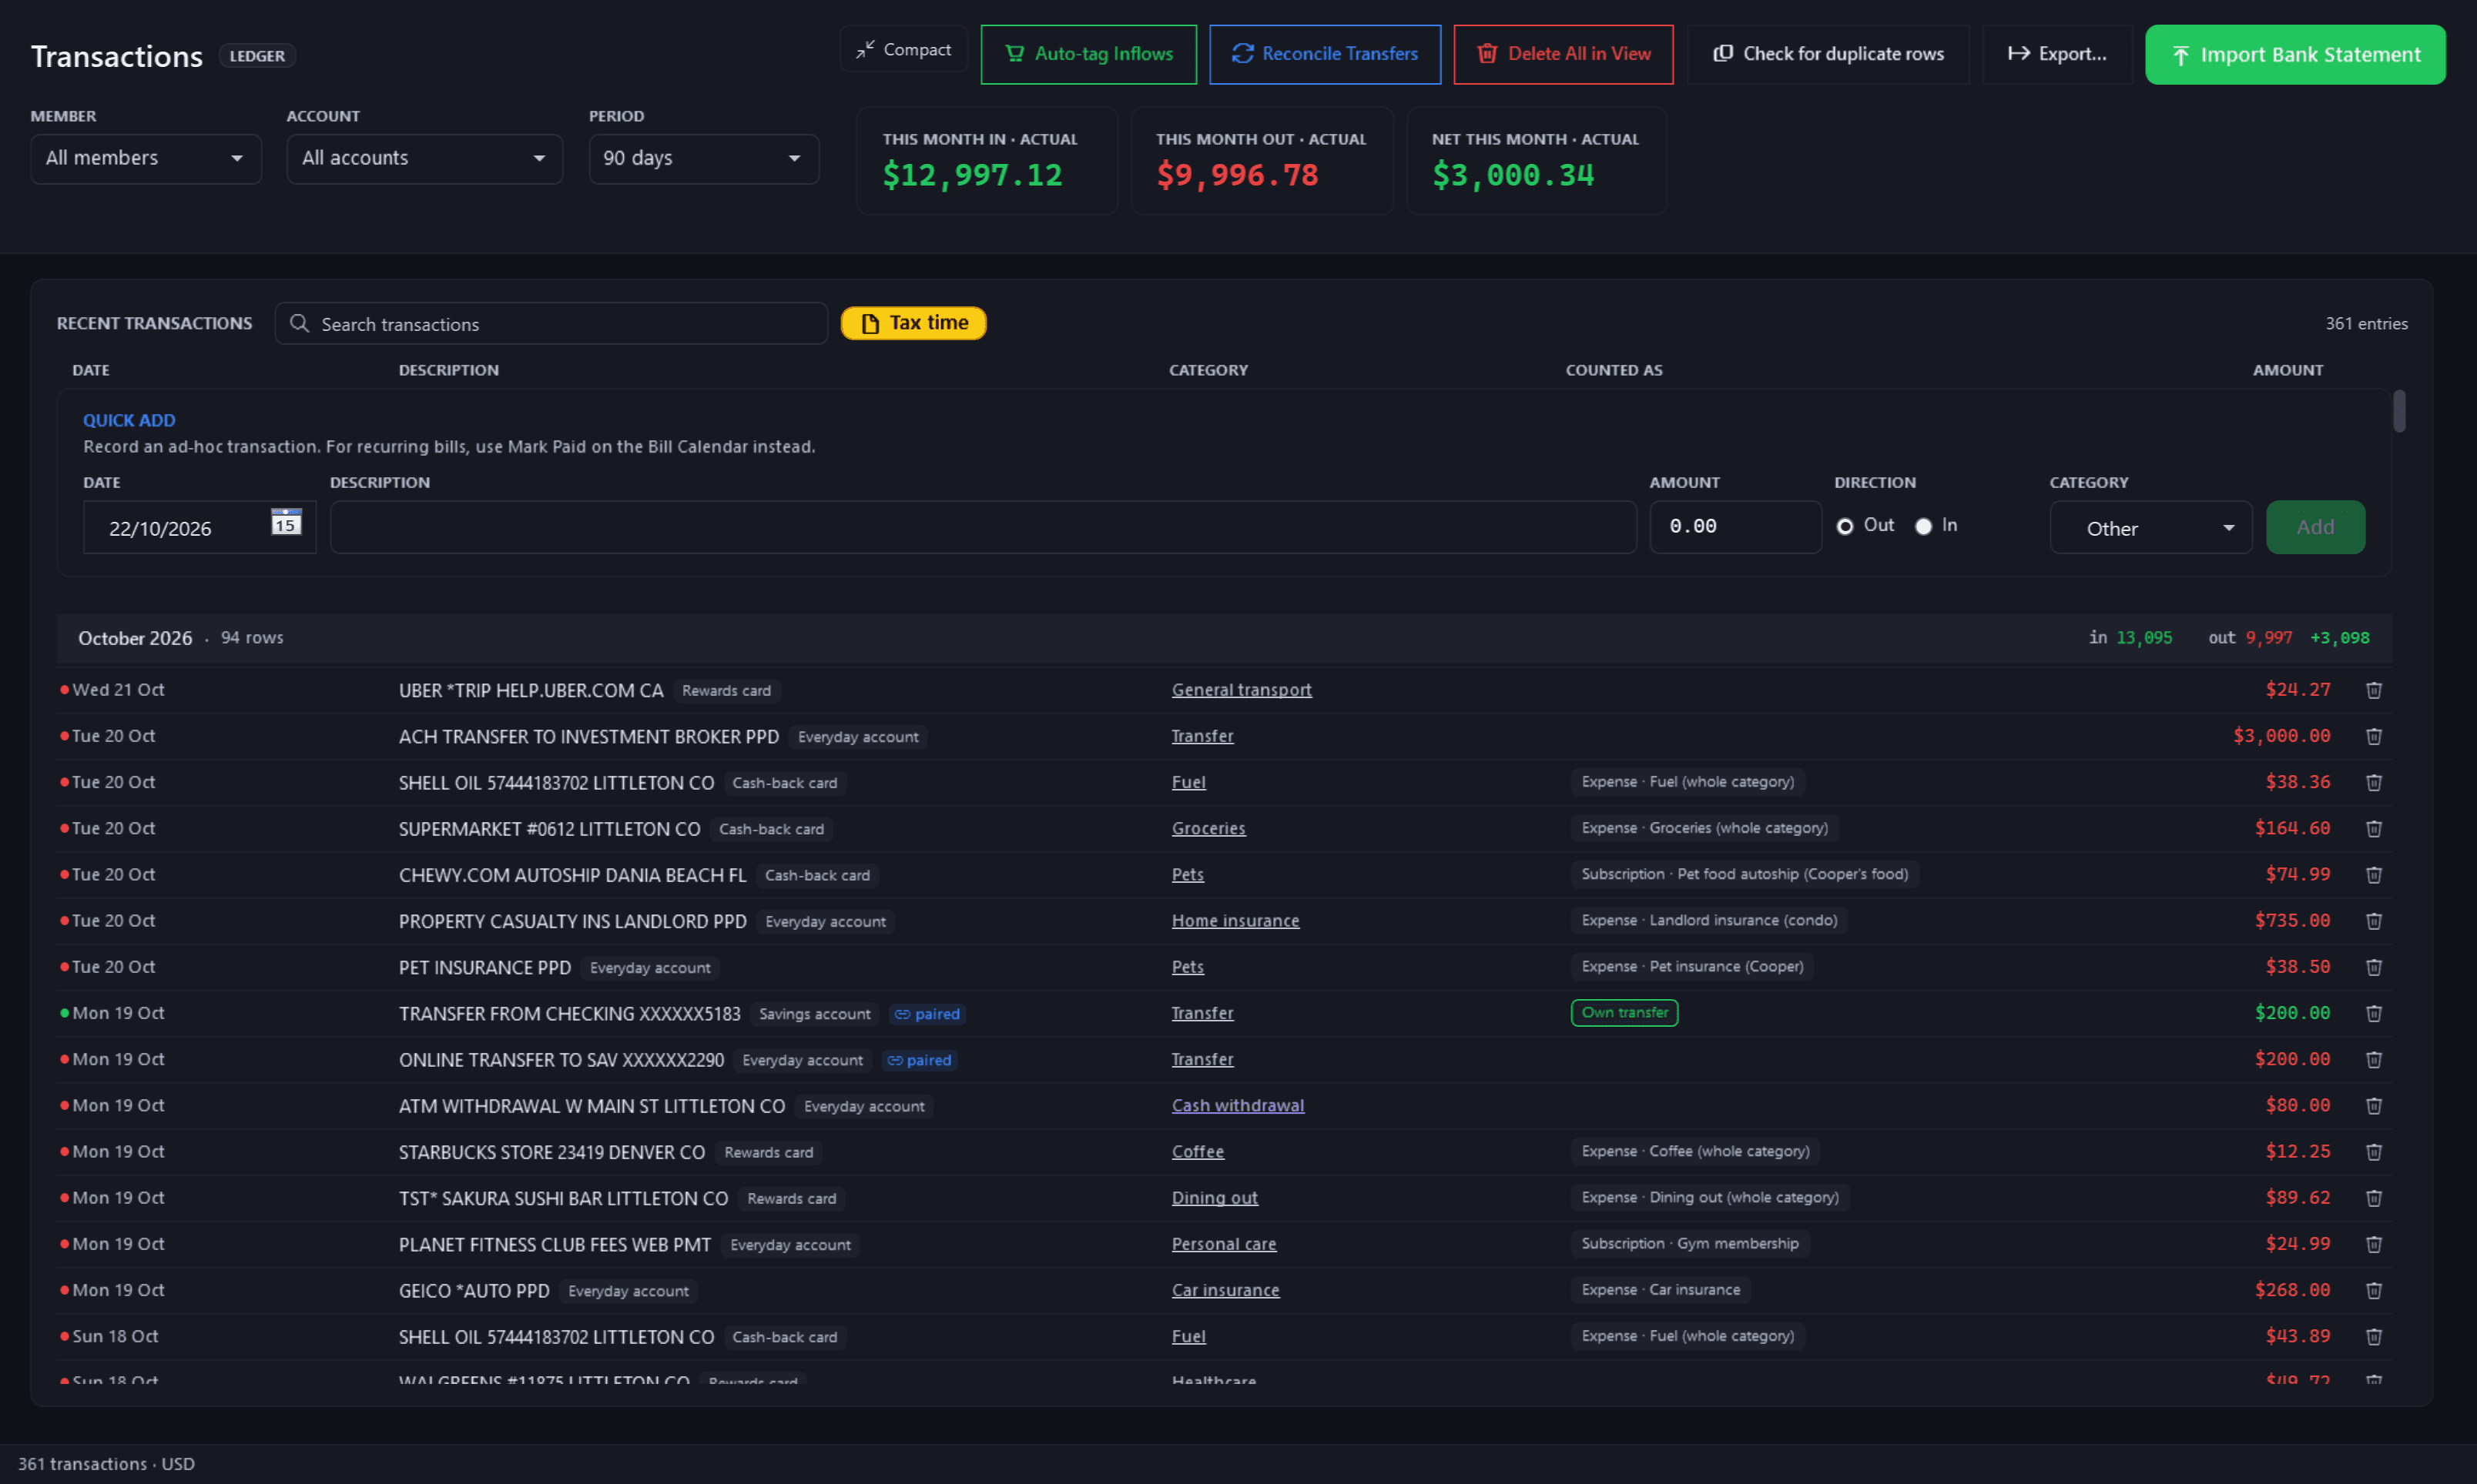Click paired link badge on TRANSFER FROM CHECKING

pyautogui.click(x=927, y=1014)
